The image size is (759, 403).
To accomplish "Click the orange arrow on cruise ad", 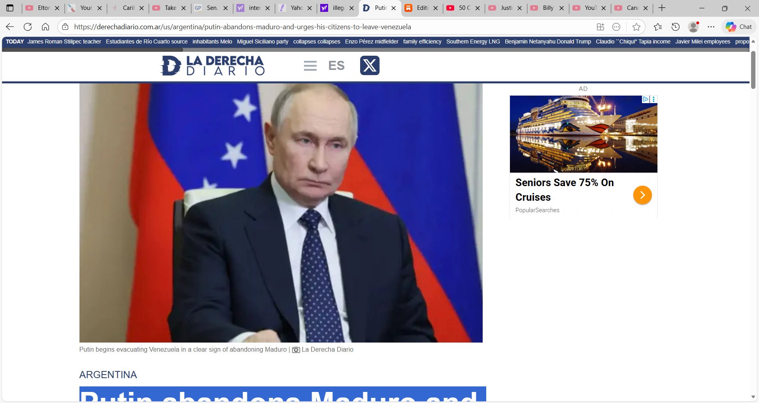I will 642,195.
